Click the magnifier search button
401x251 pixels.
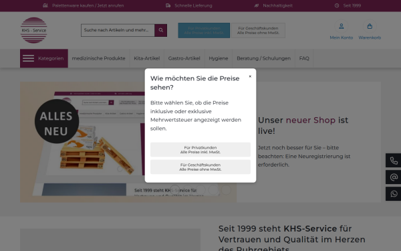pyautogui.click(x=161, y=30)
